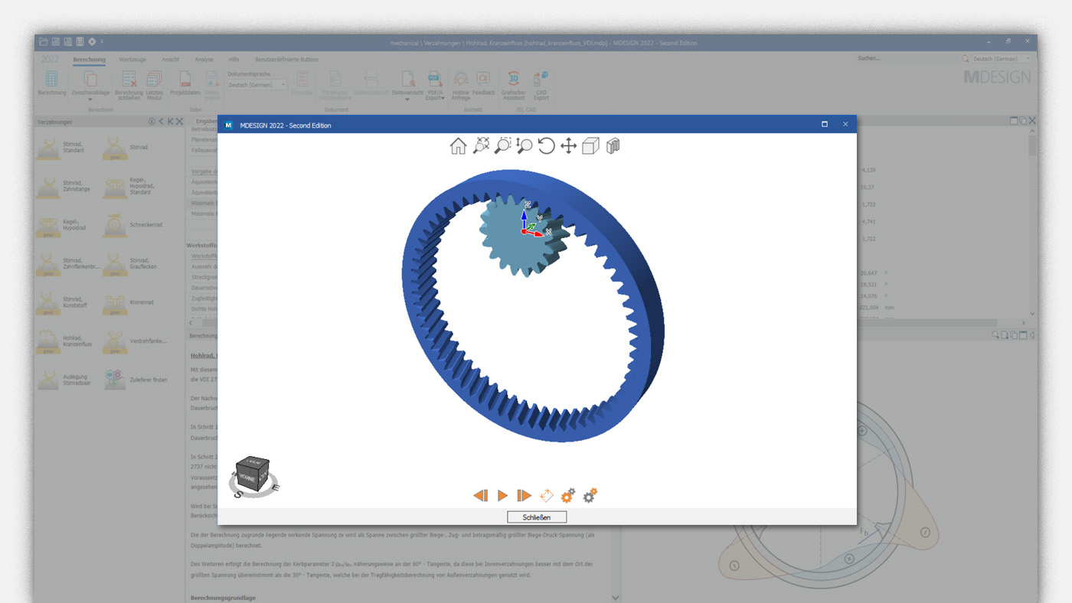Click the Daten Import ribbon icon
The height and width of the screenshot is (603, 1072).
click(212, 86)
